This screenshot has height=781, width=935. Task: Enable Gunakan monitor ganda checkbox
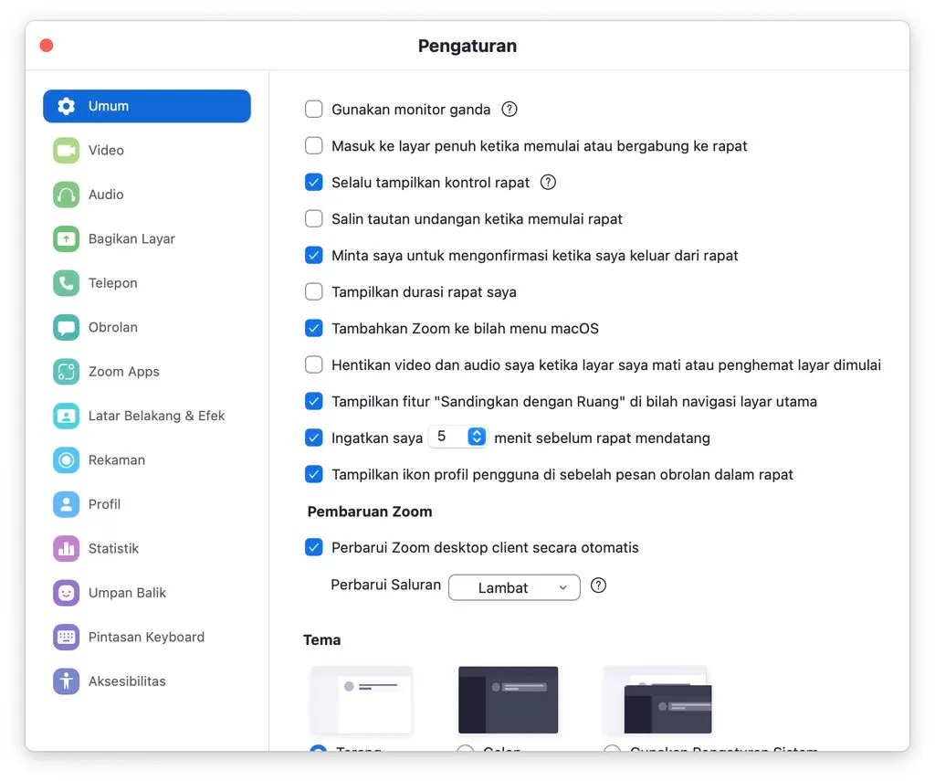pyautogui.click(x=314, y=110)
